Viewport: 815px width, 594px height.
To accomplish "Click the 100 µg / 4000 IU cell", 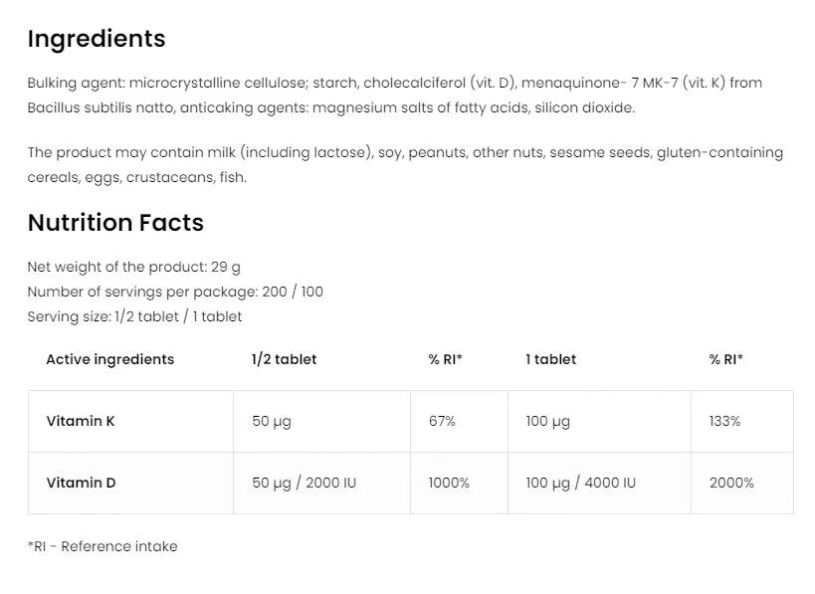I will (599, 483).
